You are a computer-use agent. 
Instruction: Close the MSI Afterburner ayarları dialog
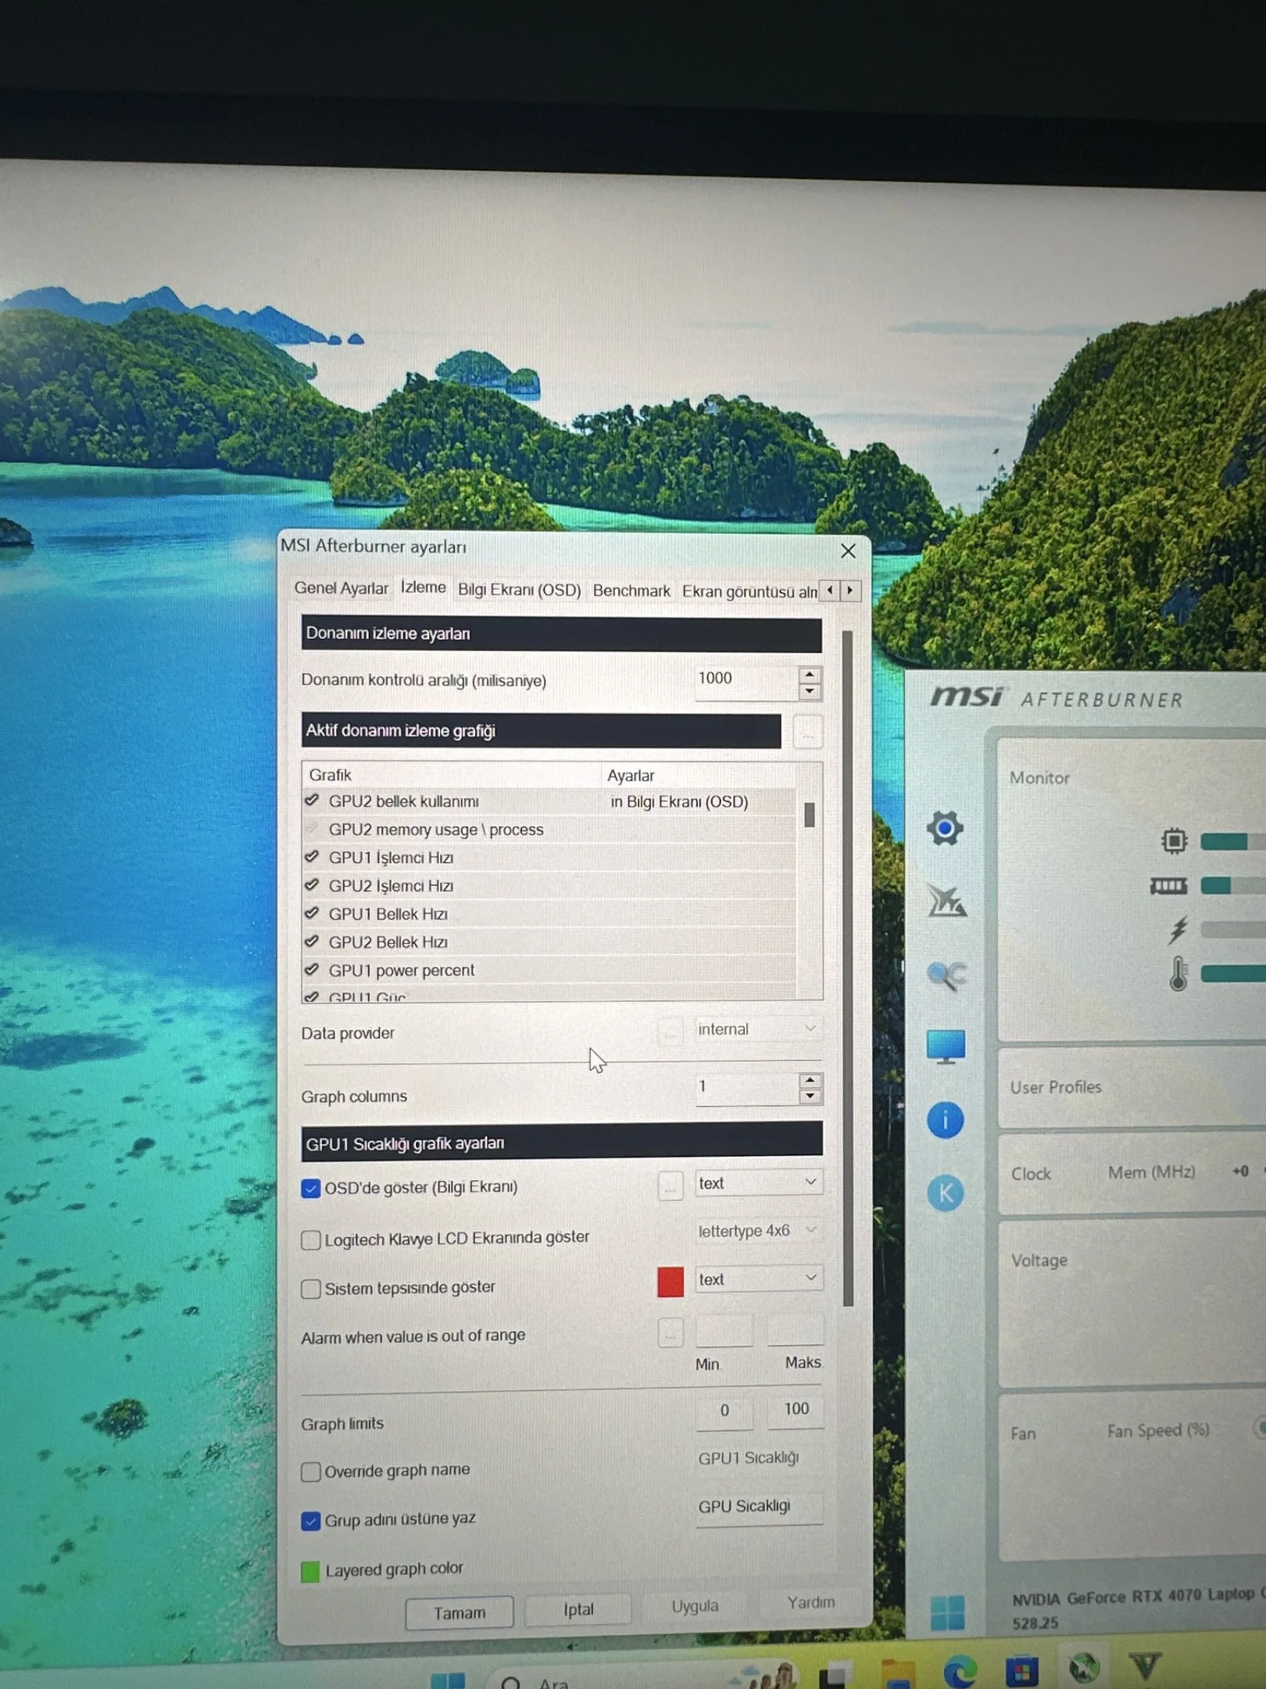coord(848,550)
